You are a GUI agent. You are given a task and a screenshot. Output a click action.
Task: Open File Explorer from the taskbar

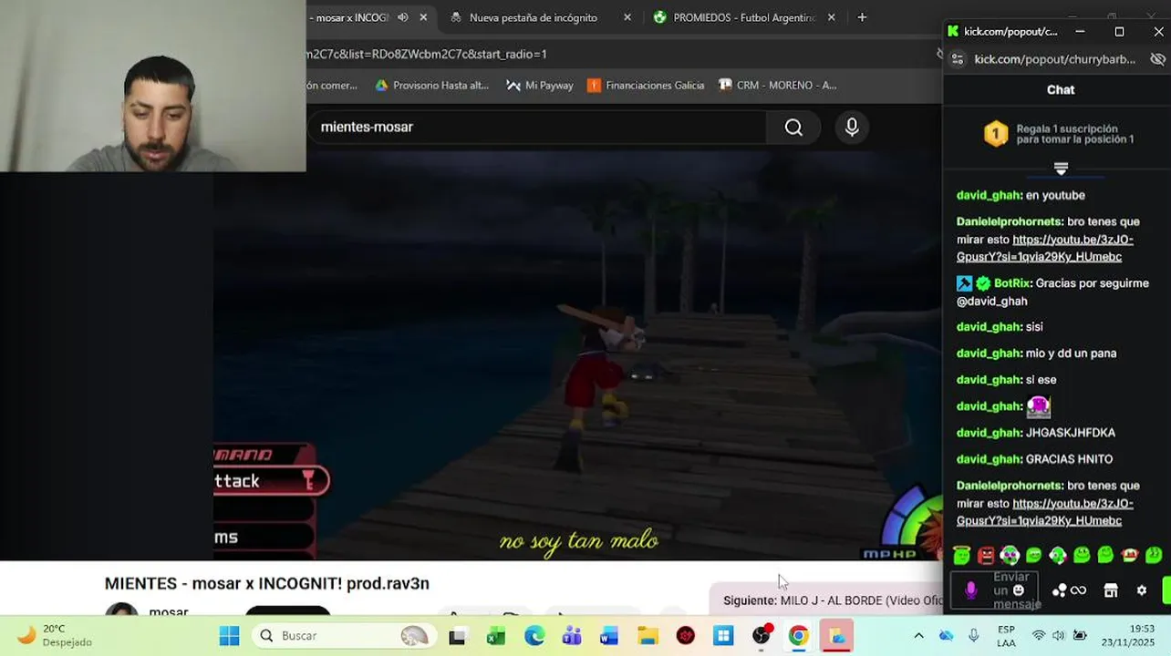pos(648,636)
